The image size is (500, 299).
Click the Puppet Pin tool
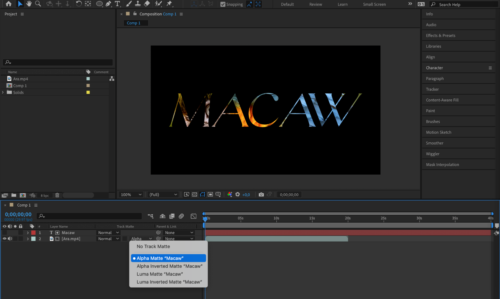pos(169,4)
